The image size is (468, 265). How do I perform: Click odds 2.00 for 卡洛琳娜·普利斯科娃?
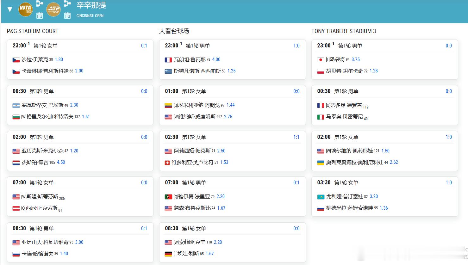(79, 71)
